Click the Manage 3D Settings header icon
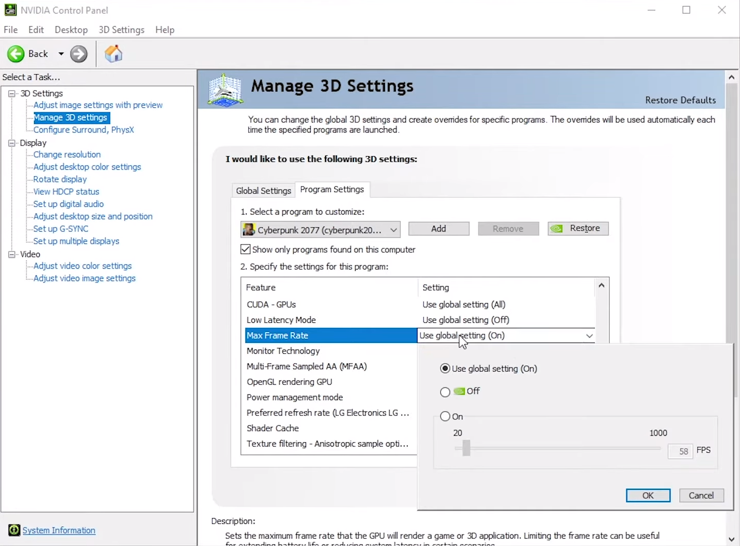 coord(226,90)
